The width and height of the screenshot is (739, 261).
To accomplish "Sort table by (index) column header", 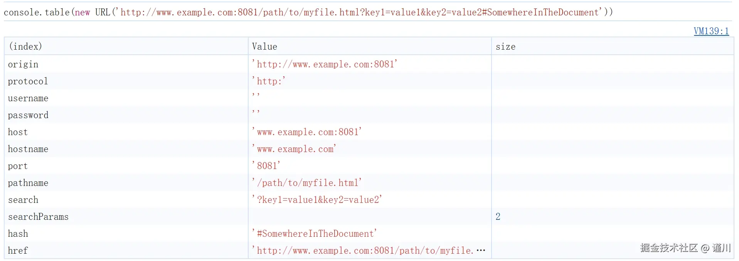I will point(126,46).
